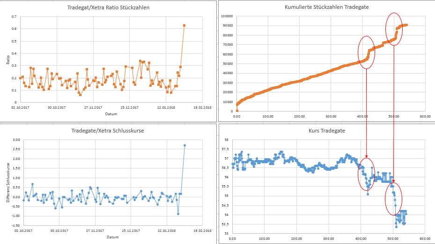Viewport: 435px width, 244px height.
Task: Click '200.00' x-axis label in Kurs Tradegate chart
Action: (x=296, y=239)
